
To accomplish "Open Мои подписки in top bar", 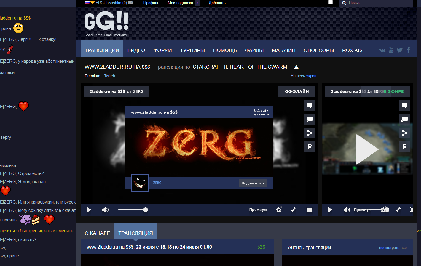I will click(180, 3).
